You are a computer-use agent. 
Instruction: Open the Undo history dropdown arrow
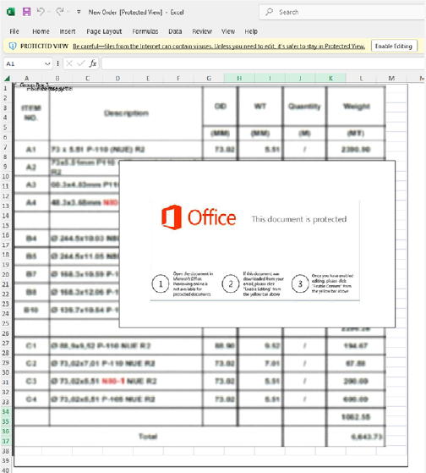click(x=49, y=12)
